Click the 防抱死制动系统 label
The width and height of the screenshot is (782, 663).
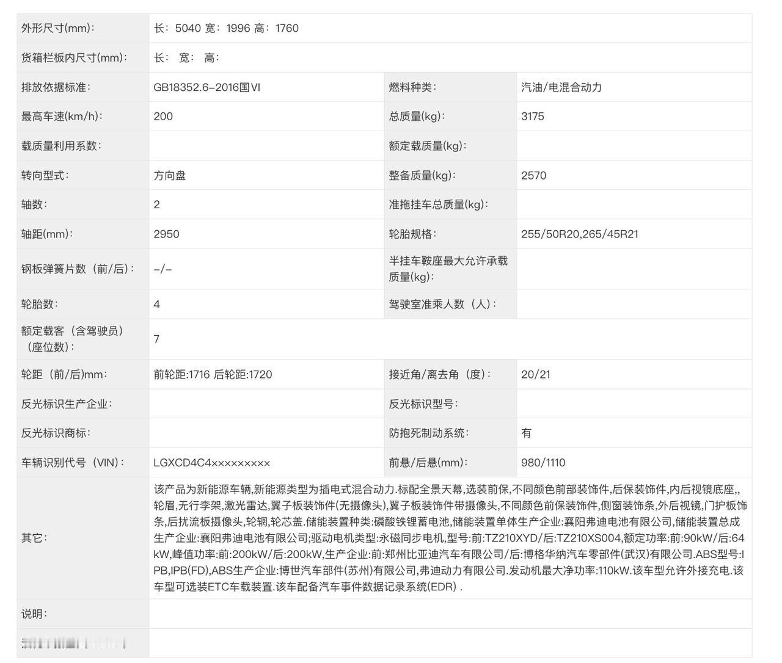[x=429, y=433]
